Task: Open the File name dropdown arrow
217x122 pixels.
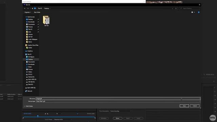Action: [200, 99]
